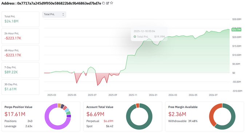Click the 2026-01 x-axis label
The image size is (247, 133).
pyautogui.click(x=153, y=95)
